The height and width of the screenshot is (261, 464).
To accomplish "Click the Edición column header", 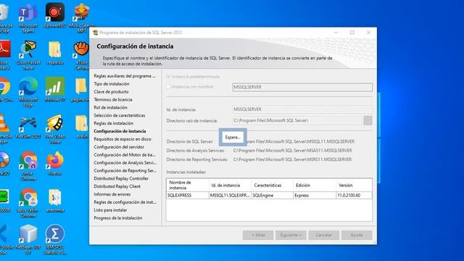I will 315,186.
